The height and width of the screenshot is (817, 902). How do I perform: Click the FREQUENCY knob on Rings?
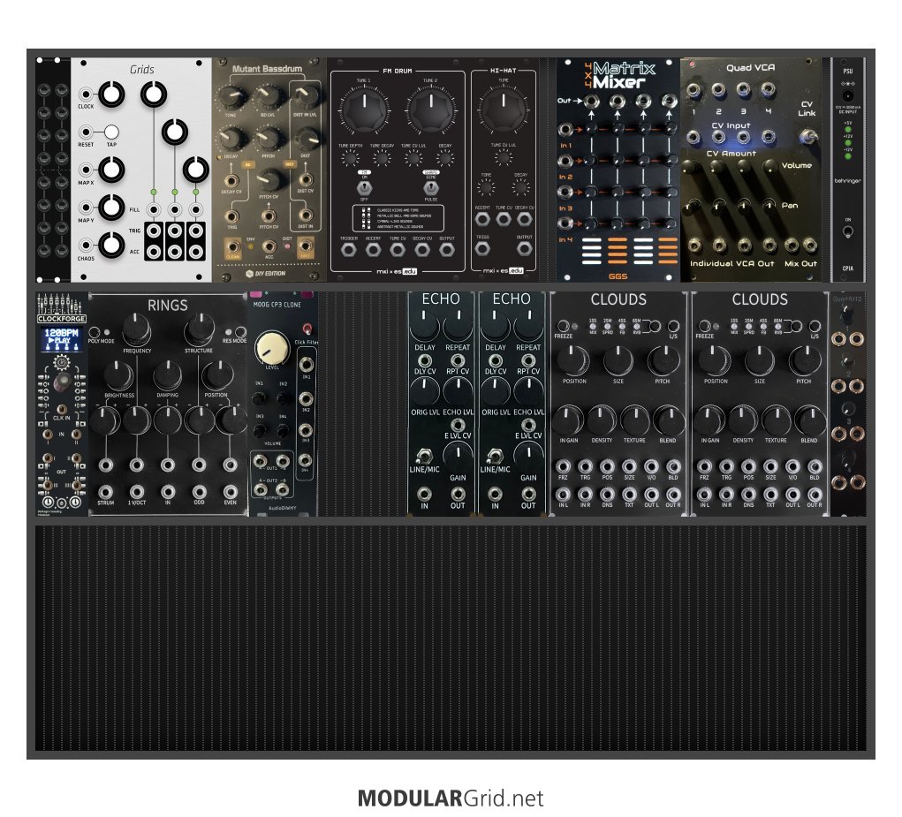tap(136, 329)
